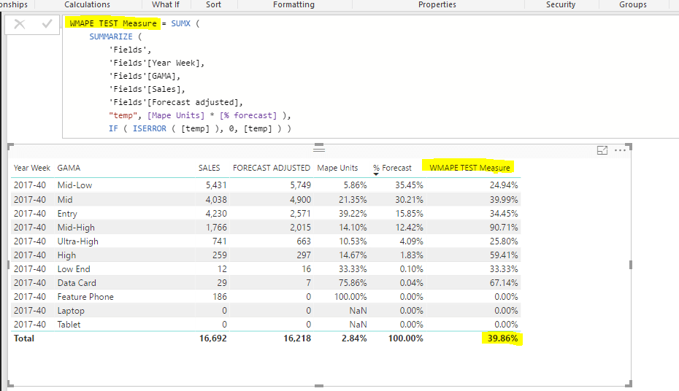The width and height of the screenshot is (679, 391).
Task: Open More options ellipsis on visual
Action: pyautogui.click(x=620, y=150)
